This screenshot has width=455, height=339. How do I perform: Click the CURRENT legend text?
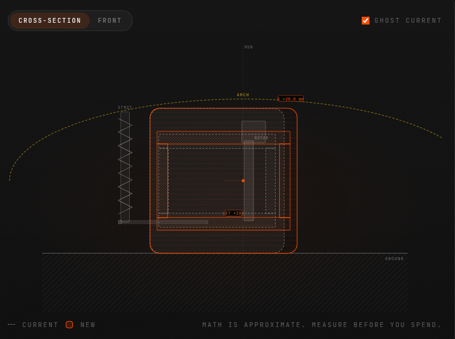[x=40, y=325]
